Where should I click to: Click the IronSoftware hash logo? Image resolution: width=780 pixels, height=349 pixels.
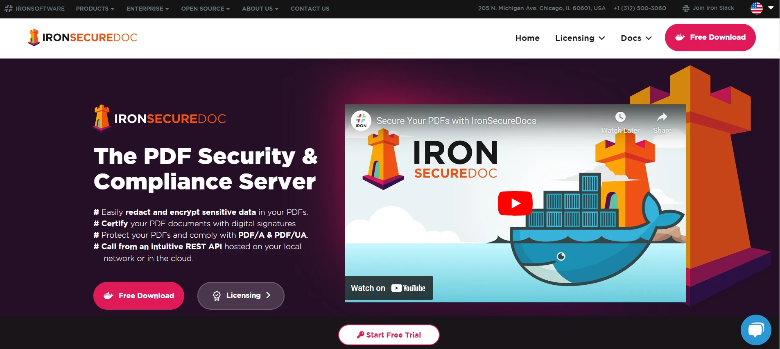pyautogui.click(x=9, y=9)
